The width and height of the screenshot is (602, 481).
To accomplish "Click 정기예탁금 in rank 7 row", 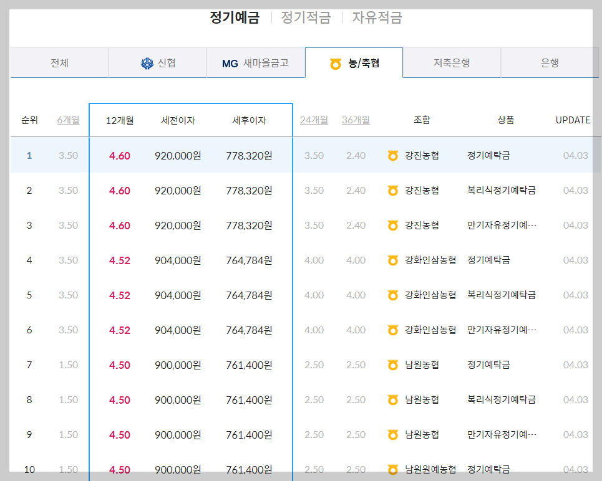I will [488, 364].
